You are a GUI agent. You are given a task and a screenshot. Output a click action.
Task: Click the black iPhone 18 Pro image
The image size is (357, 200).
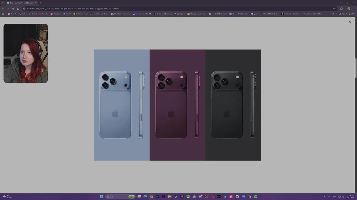tap(233, 105)
